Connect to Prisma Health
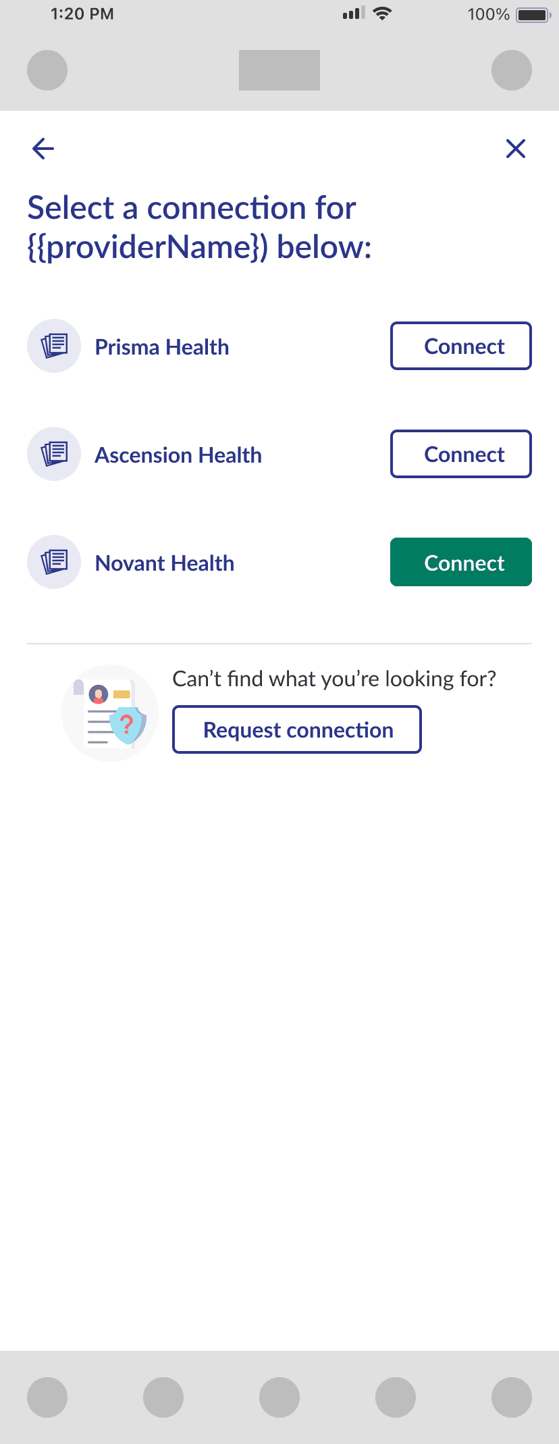Screen dimensions: 559x1444 (461, 346)
